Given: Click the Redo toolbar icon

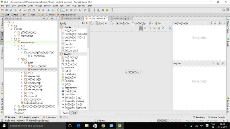Looking at the screenshot, I should click(x=20, y=10).
